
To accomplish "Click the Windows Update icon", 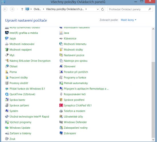I will (7, 128).
